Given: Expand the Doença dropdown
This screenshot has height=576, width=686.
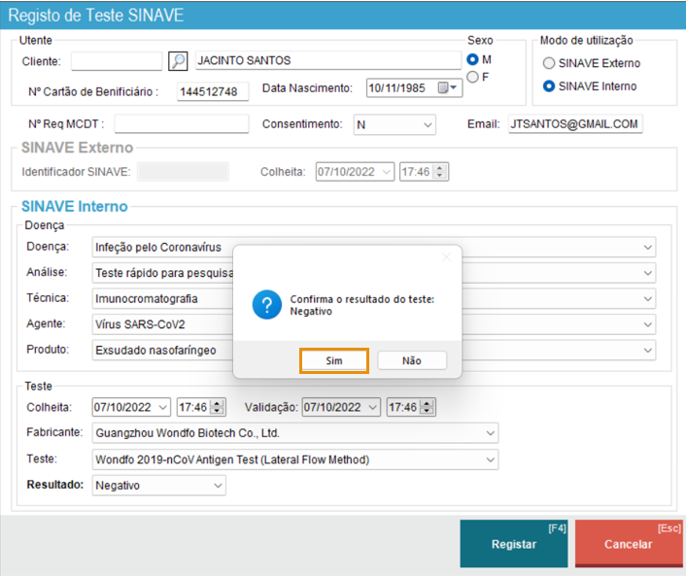Looking at the screenshot, I should (648, 248).
